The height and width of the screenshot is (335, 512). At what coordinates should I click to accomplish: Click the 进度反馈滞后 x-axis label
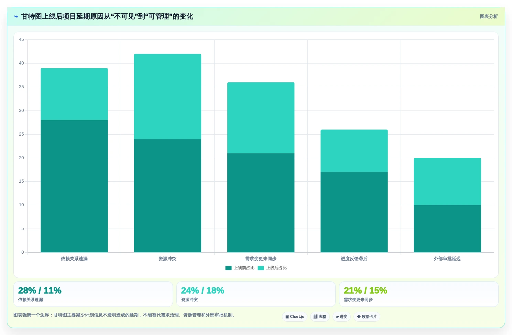(354, 259)
